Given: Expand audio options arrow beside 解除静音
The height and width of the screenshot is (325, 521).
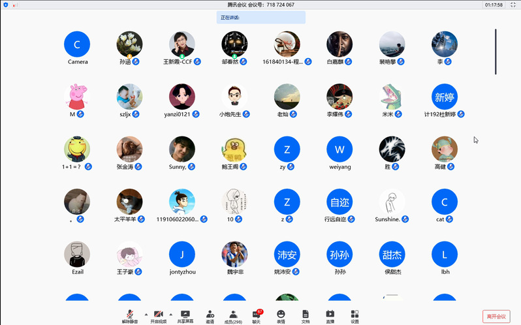Looking at the screenshot, I should click(145, 314).
